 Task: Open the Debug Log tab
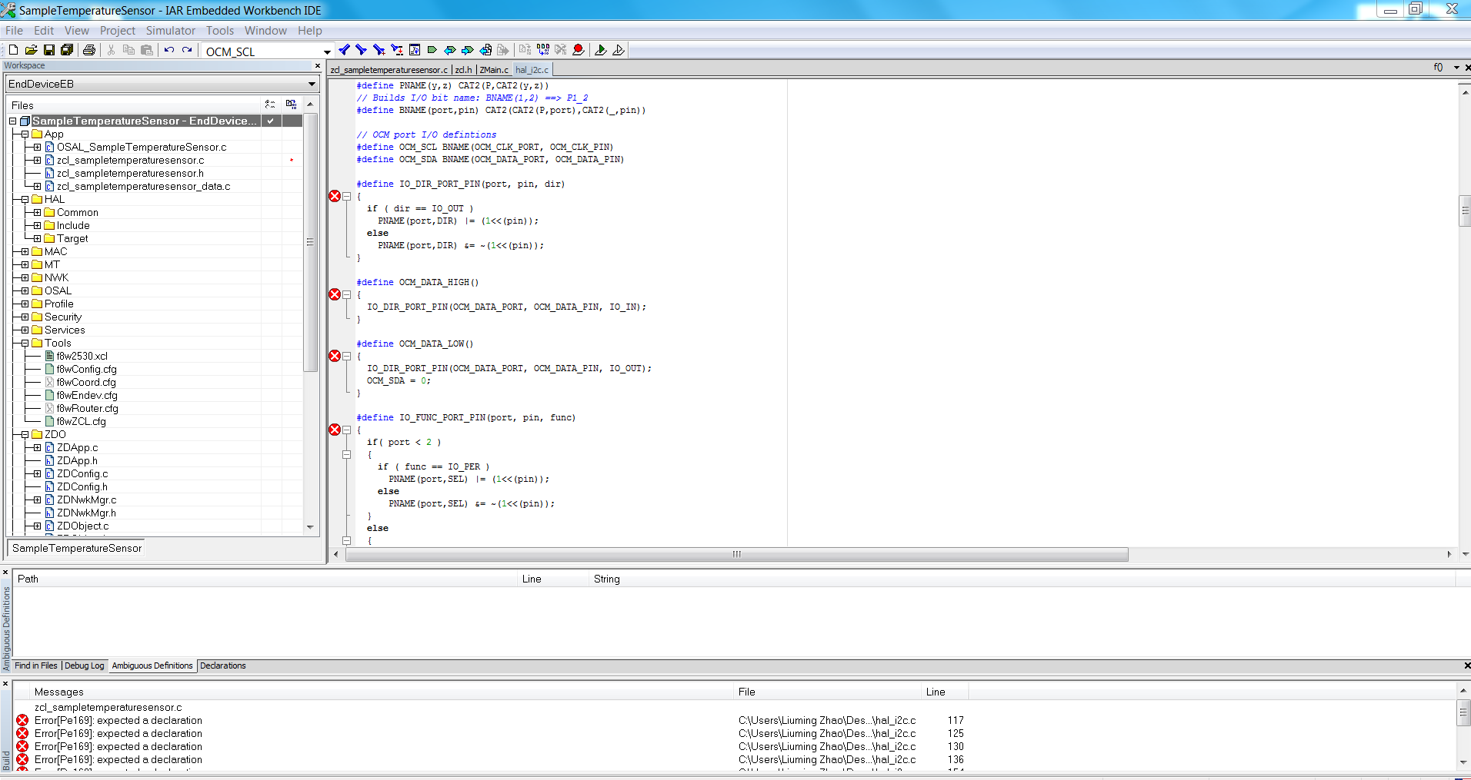point(84,665)
